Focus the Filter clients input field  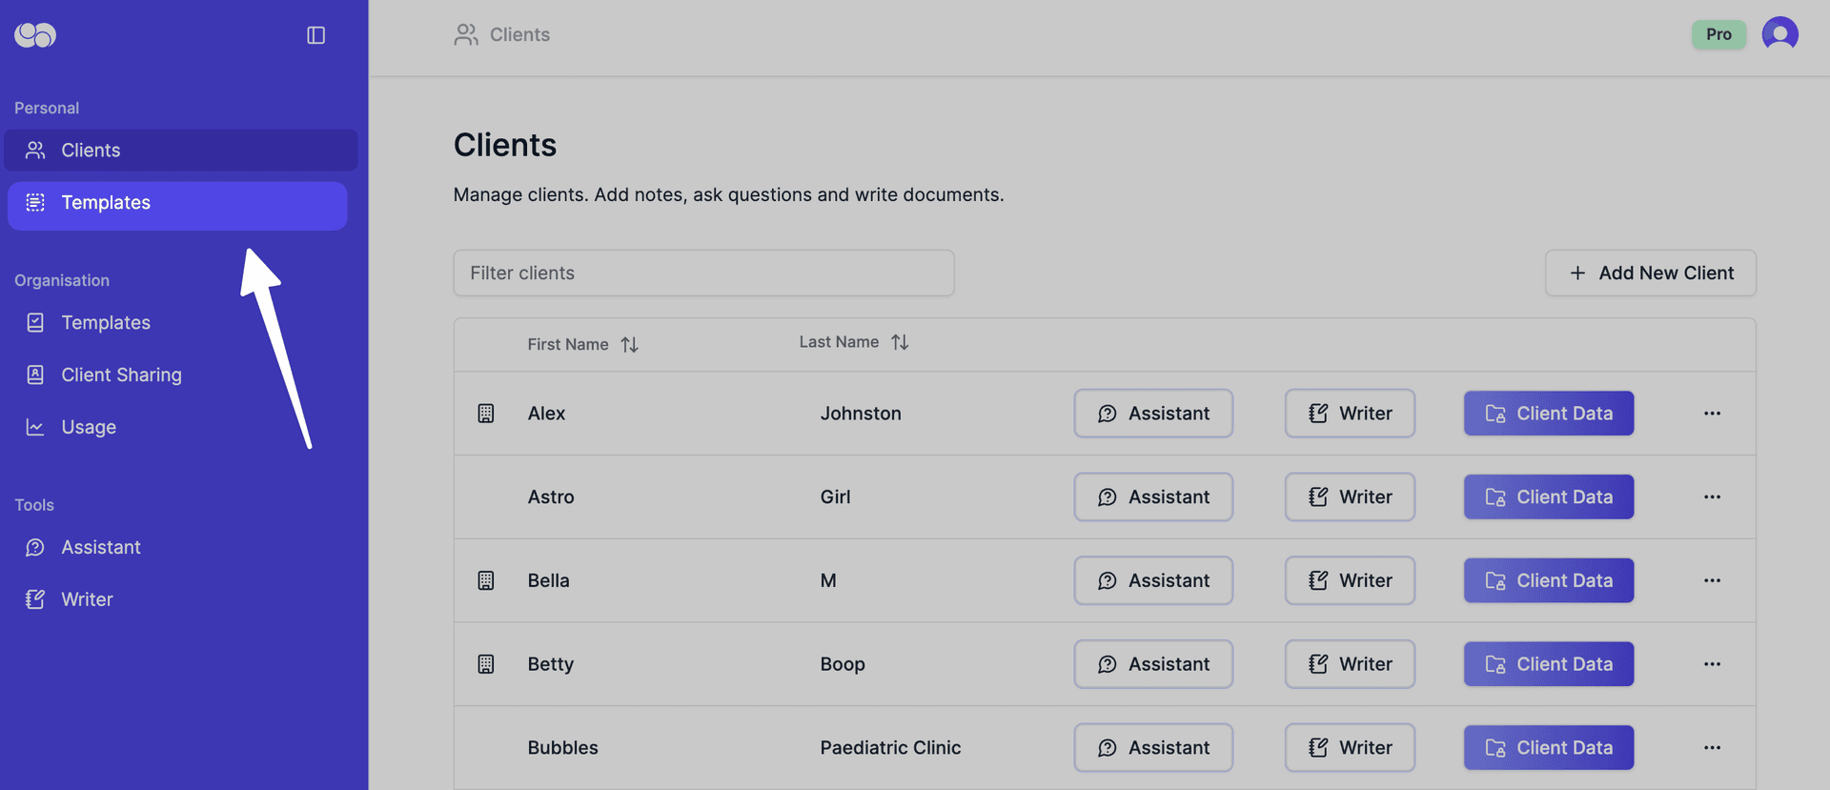point(703,273)
